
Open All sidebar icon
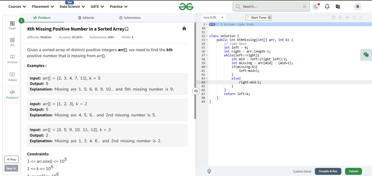(12, 42)
